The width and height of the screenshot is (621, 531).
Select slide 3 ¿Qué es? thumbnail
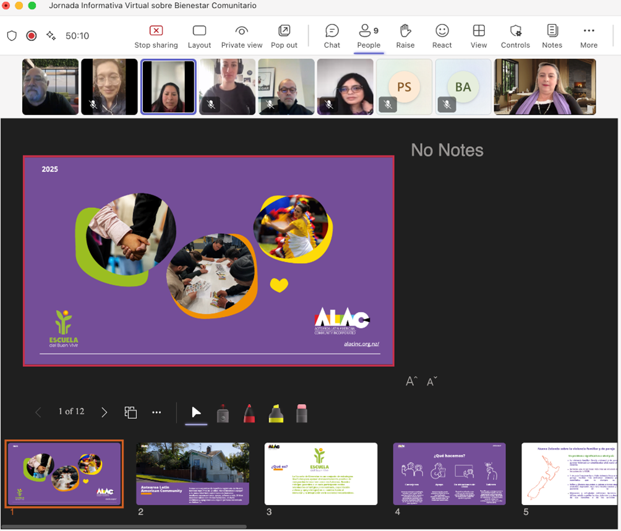tap(321, 473)
